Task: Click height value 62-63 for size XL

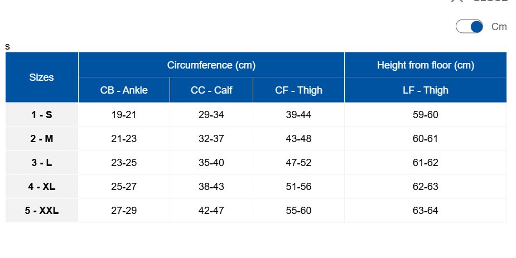Action: (426, 187)
